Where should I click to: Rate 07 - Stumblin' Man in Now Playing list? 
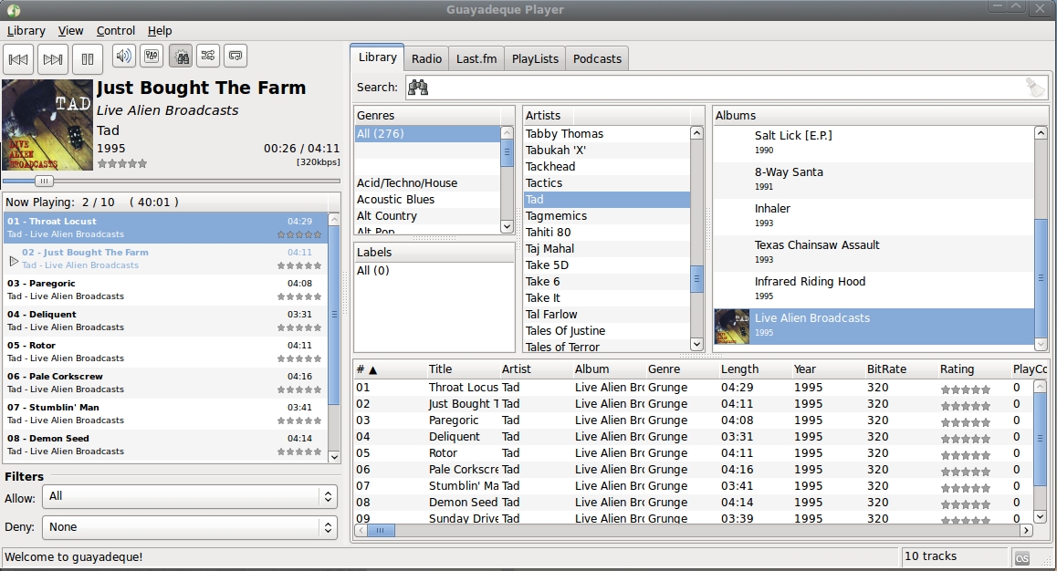(299, 420)
